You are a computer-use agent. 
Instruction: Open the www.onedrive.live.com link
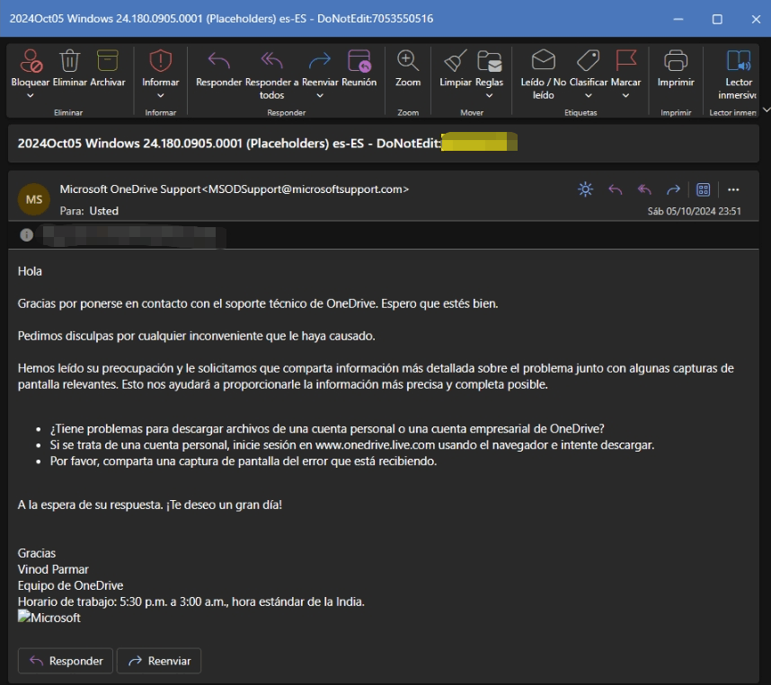coord(376,445)
